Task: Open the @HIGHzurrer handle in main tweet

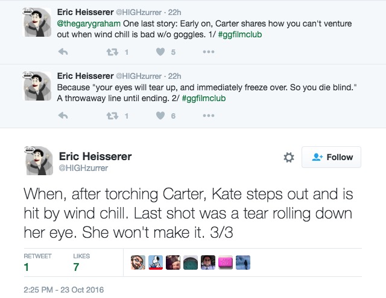Action: click(83, 168)
